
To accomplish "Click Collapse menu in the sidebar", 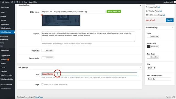I will 6,89.
